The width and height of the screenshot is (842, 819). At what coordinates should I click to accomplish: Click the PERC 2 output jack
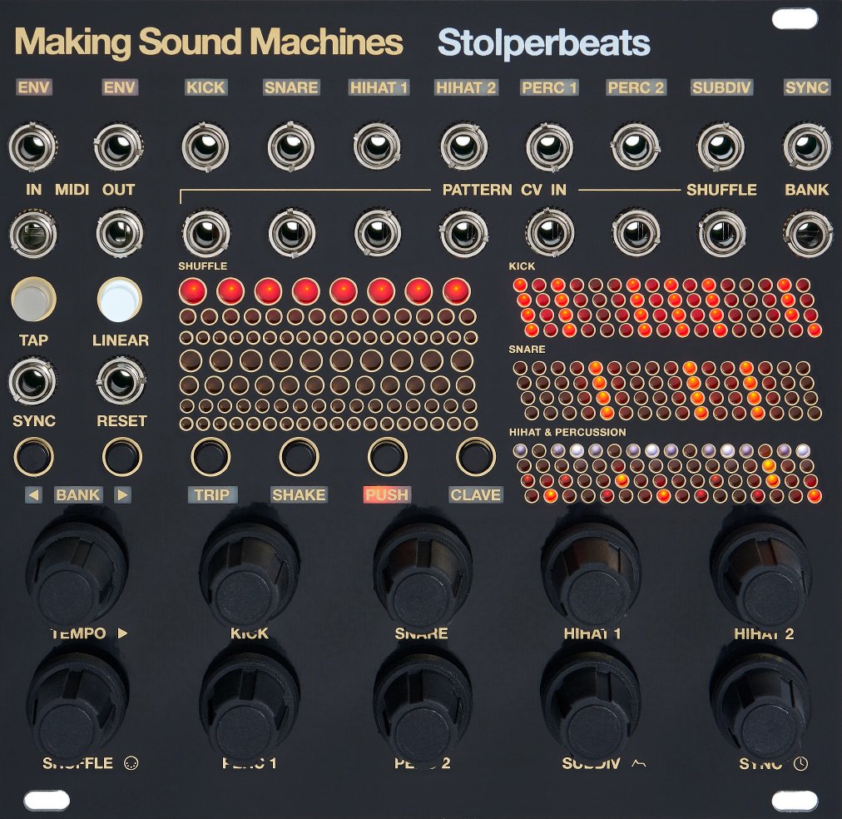coord(636,146)
